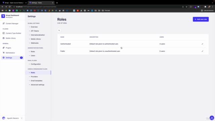Viewport: 215px width, 121px height.
Task: Open Lista de lectura reading list
Action: pos(207,10)
